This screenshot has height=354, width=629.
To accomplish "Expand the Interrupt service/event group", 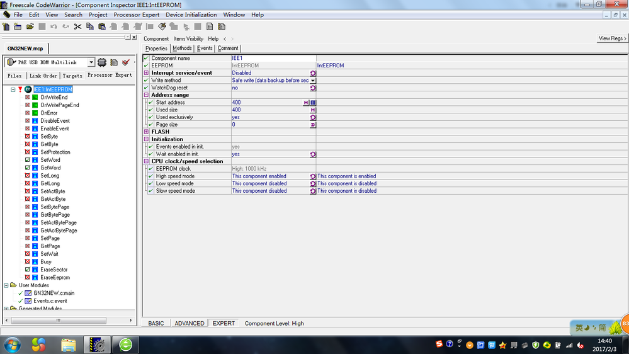I will coord(147,73).
